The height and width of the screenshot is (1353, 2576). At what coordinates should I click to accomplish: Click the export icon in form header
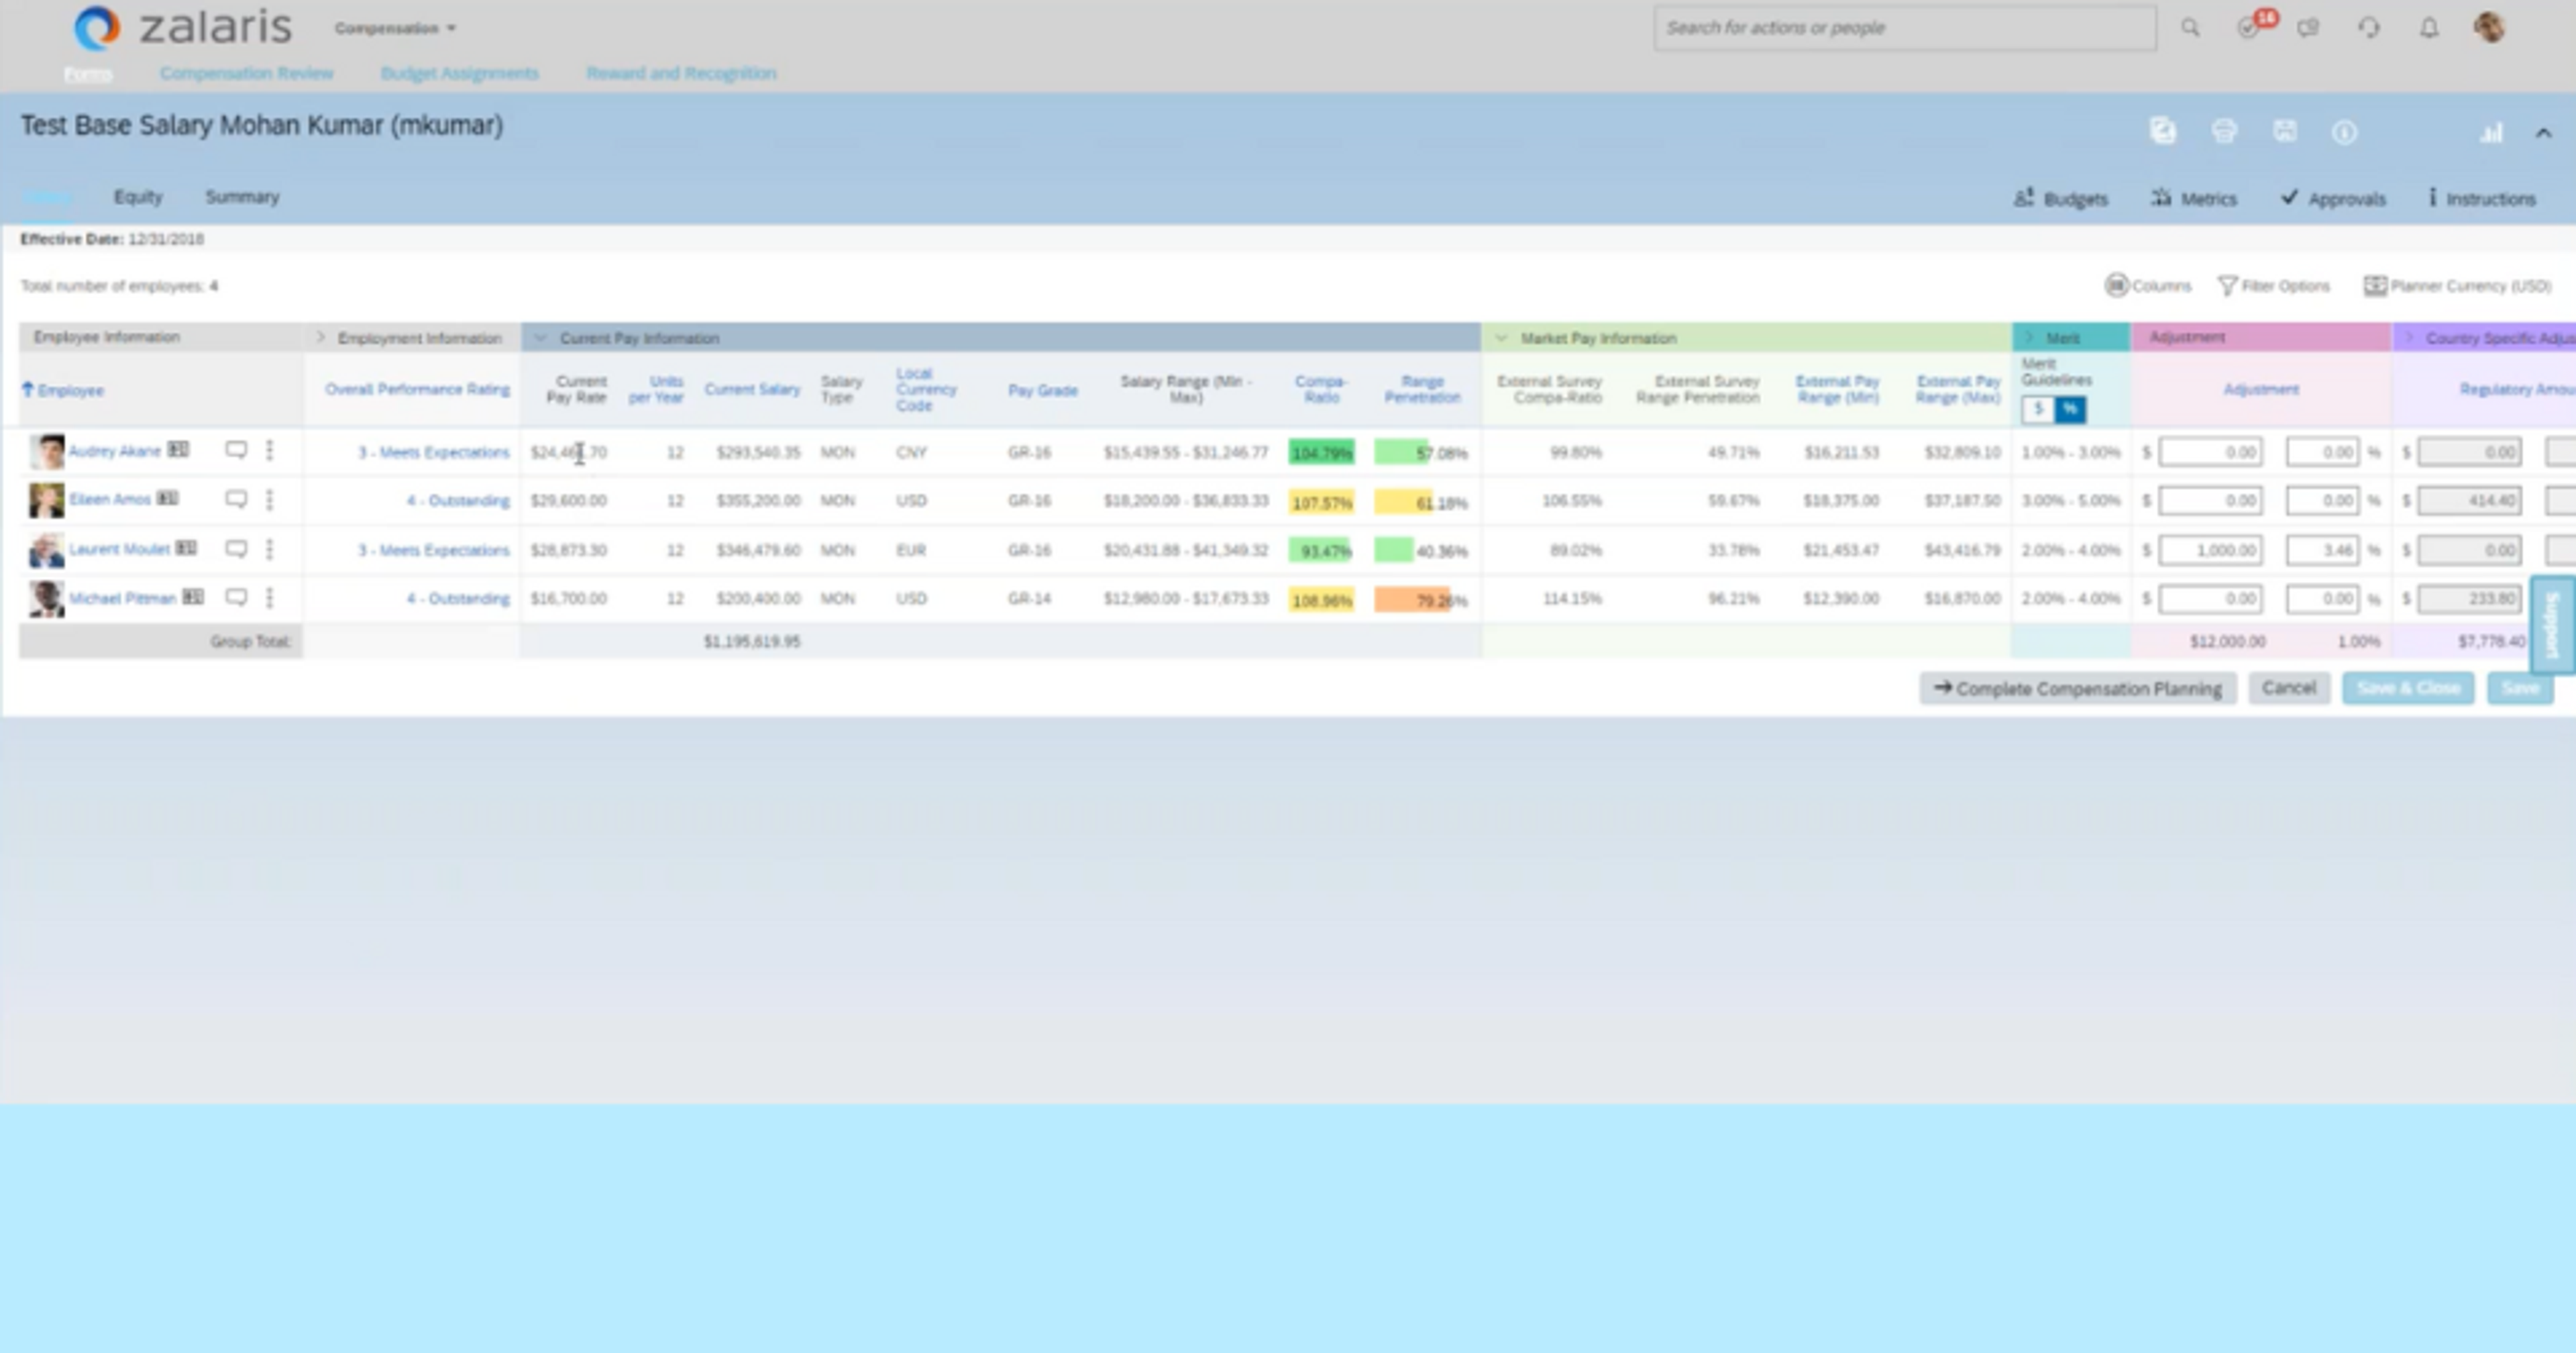(2163, 131)
